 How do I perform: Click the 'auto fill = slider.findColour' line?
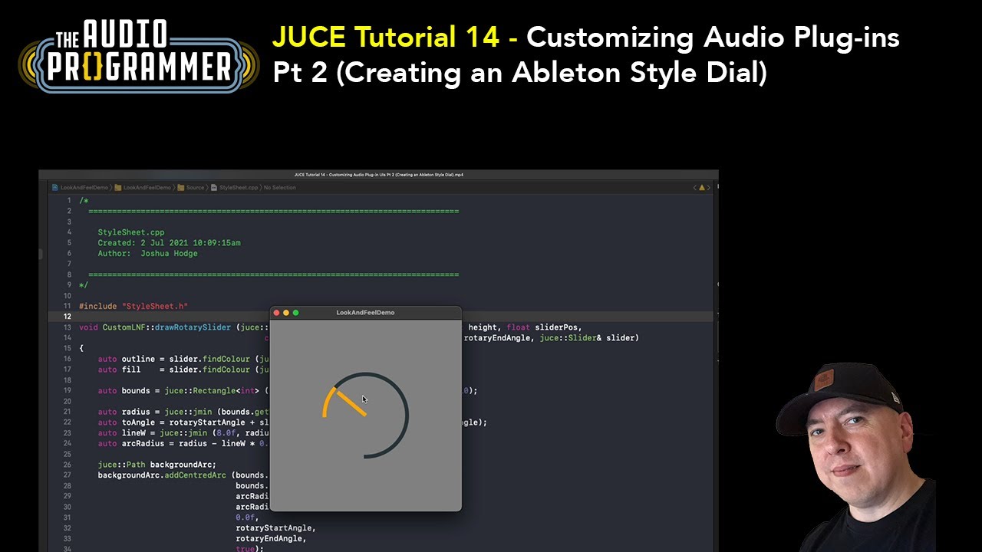coord(182,370)
